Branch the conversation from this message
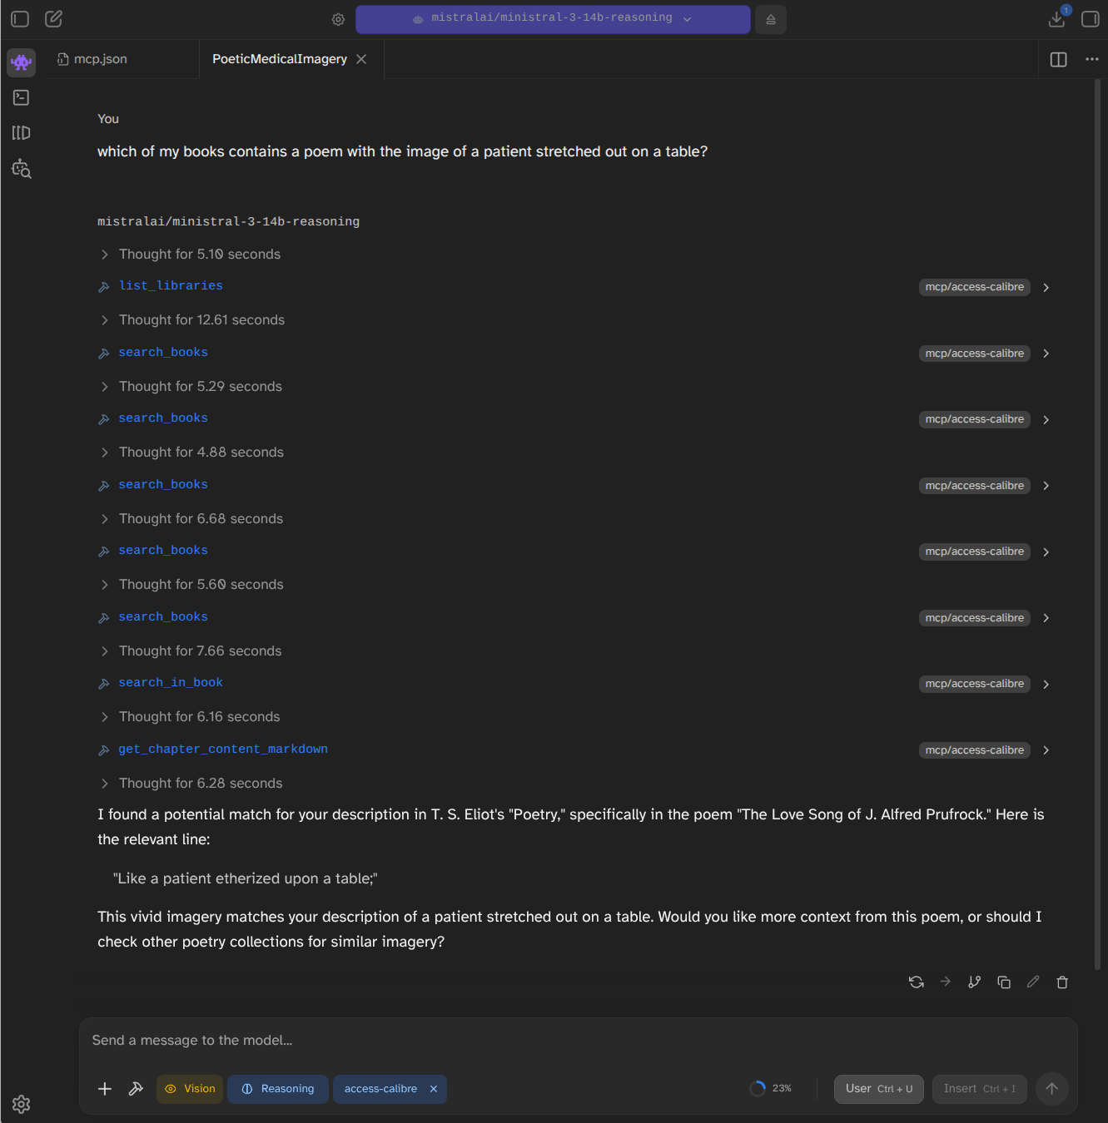The image size is (1108, 1123). click(x=975, y=982)
